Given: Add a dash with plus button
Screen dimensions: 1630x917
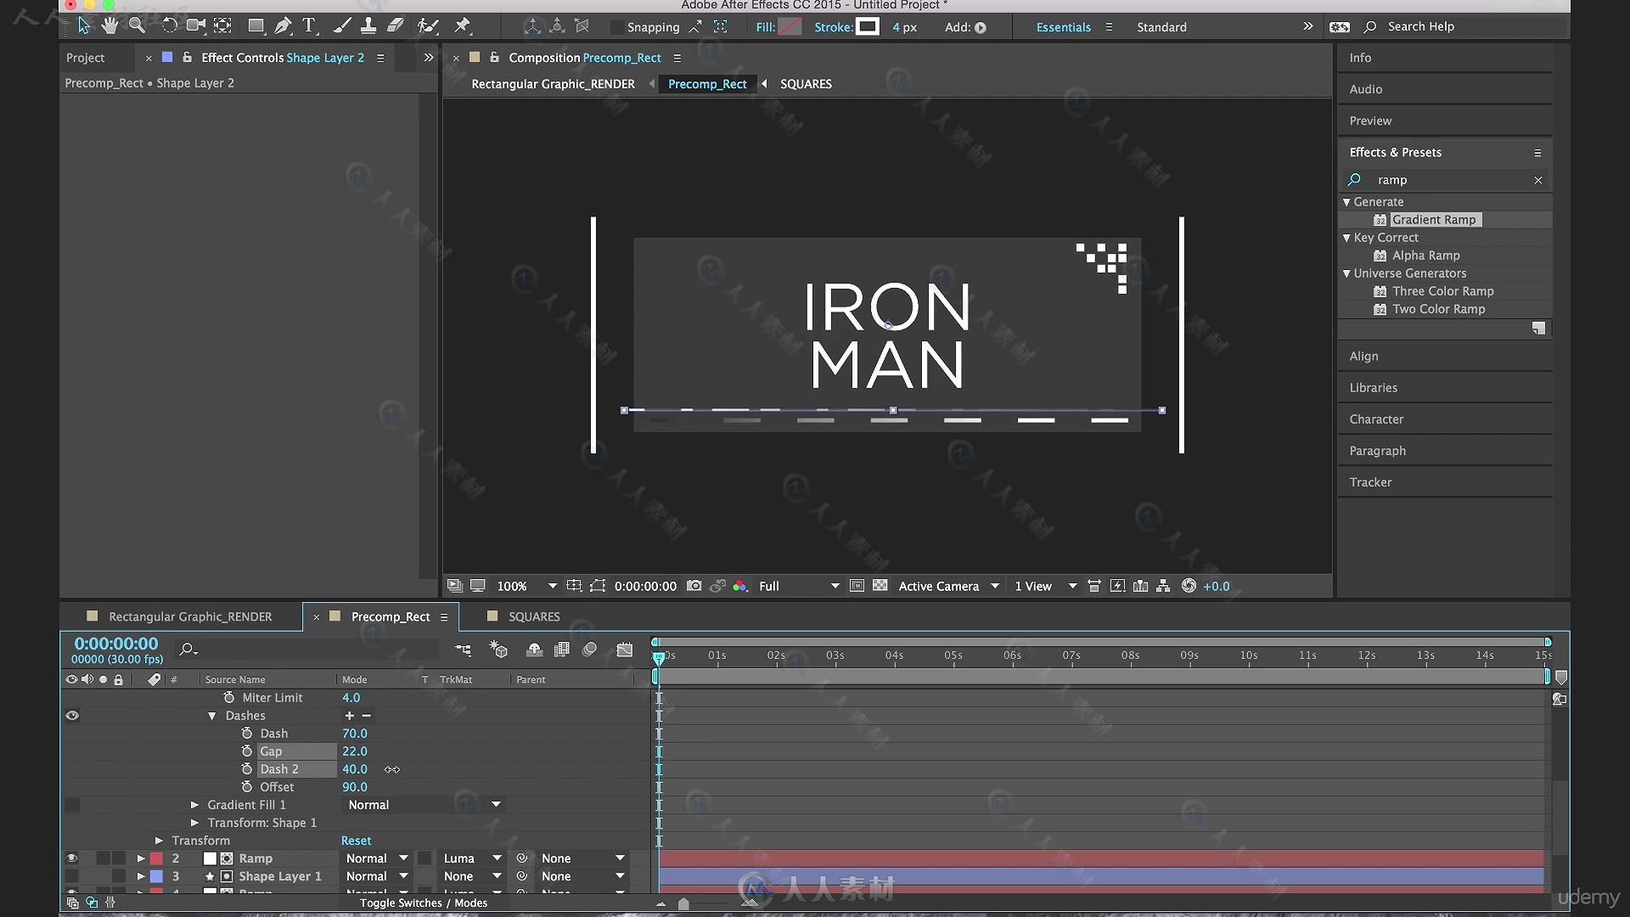Looking at the screenshot, I should click(x=349, y=716).
